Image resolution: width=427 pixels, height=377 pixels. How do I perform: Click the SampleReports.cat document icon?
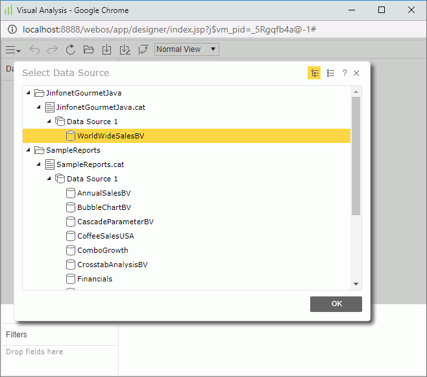(49, 164)
